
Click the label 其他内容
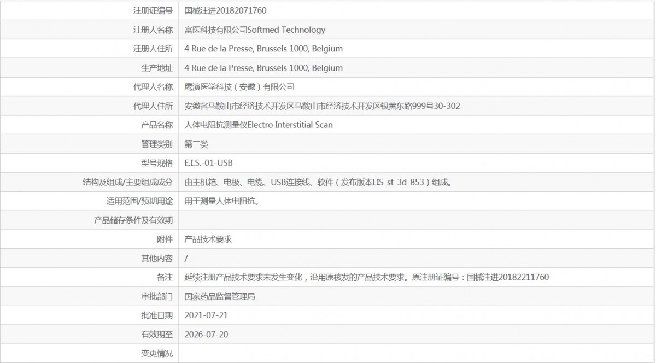[x=157, y=259]
